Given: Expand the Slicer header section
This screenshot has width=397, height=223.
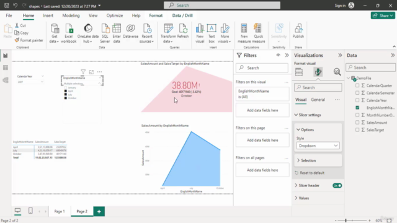Looking at the screenshot, I should pyautogui.click(x=296, y=185).
